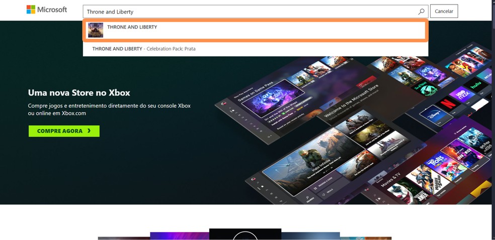Click the search field containing Throne and Liberty

coord(256,12)
